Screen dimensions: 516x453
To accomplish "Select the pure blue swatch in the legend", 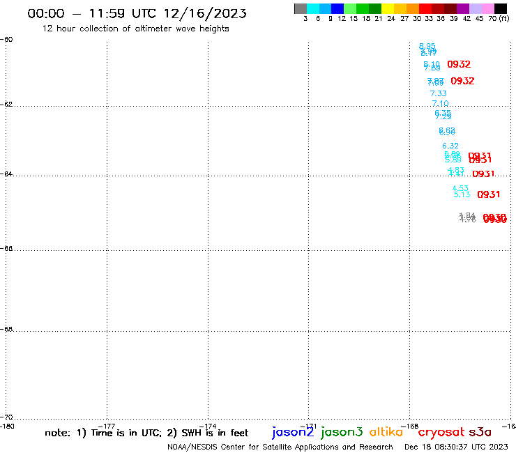I will [337, 8].
